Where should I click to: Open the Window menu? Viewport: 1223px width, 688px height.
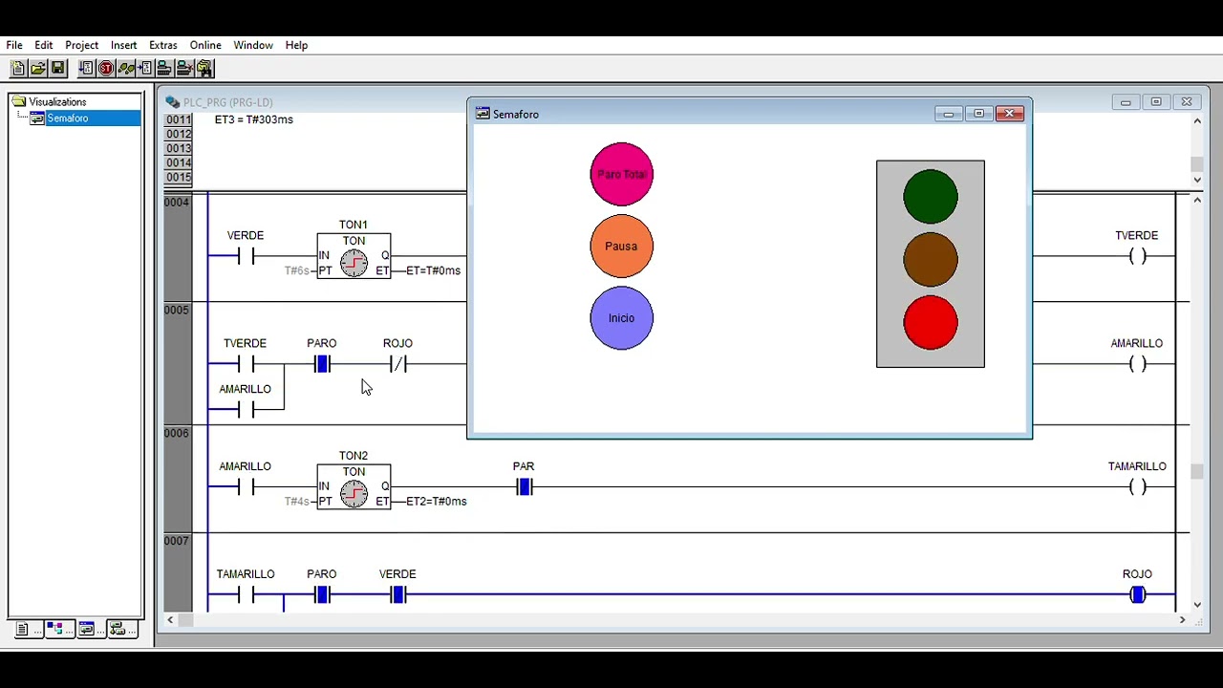(253, 45)
